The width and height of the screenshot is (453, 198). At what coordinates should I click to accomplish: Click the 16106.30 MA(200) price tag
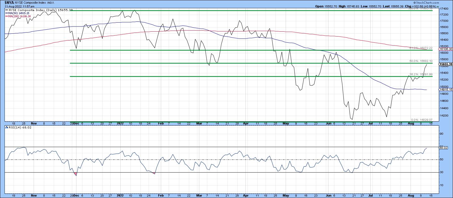[446, 49]
